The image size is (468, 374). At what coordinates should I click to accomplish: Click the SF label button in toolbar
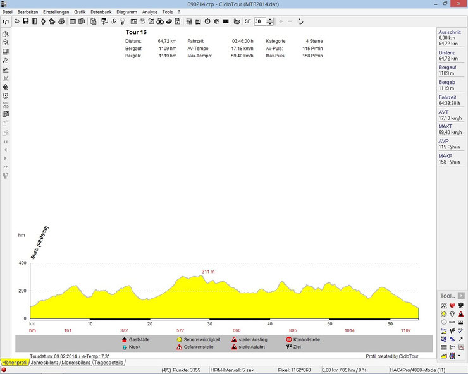[x=248, y=21]
